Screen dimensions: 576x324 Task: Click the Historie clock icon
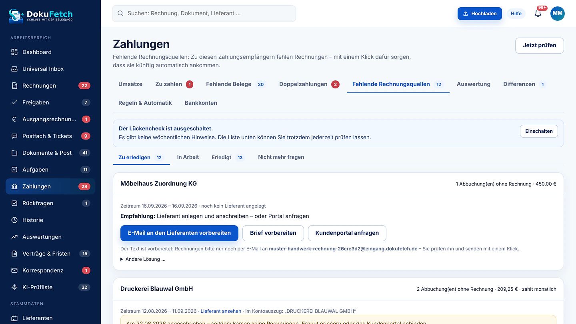[14, 220]
